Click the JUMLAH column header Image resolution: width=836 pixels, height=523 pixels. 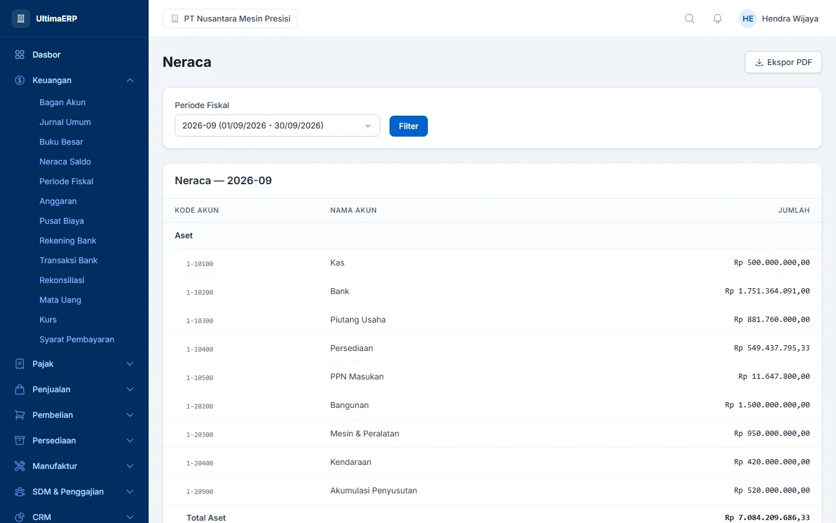point(794,210)
